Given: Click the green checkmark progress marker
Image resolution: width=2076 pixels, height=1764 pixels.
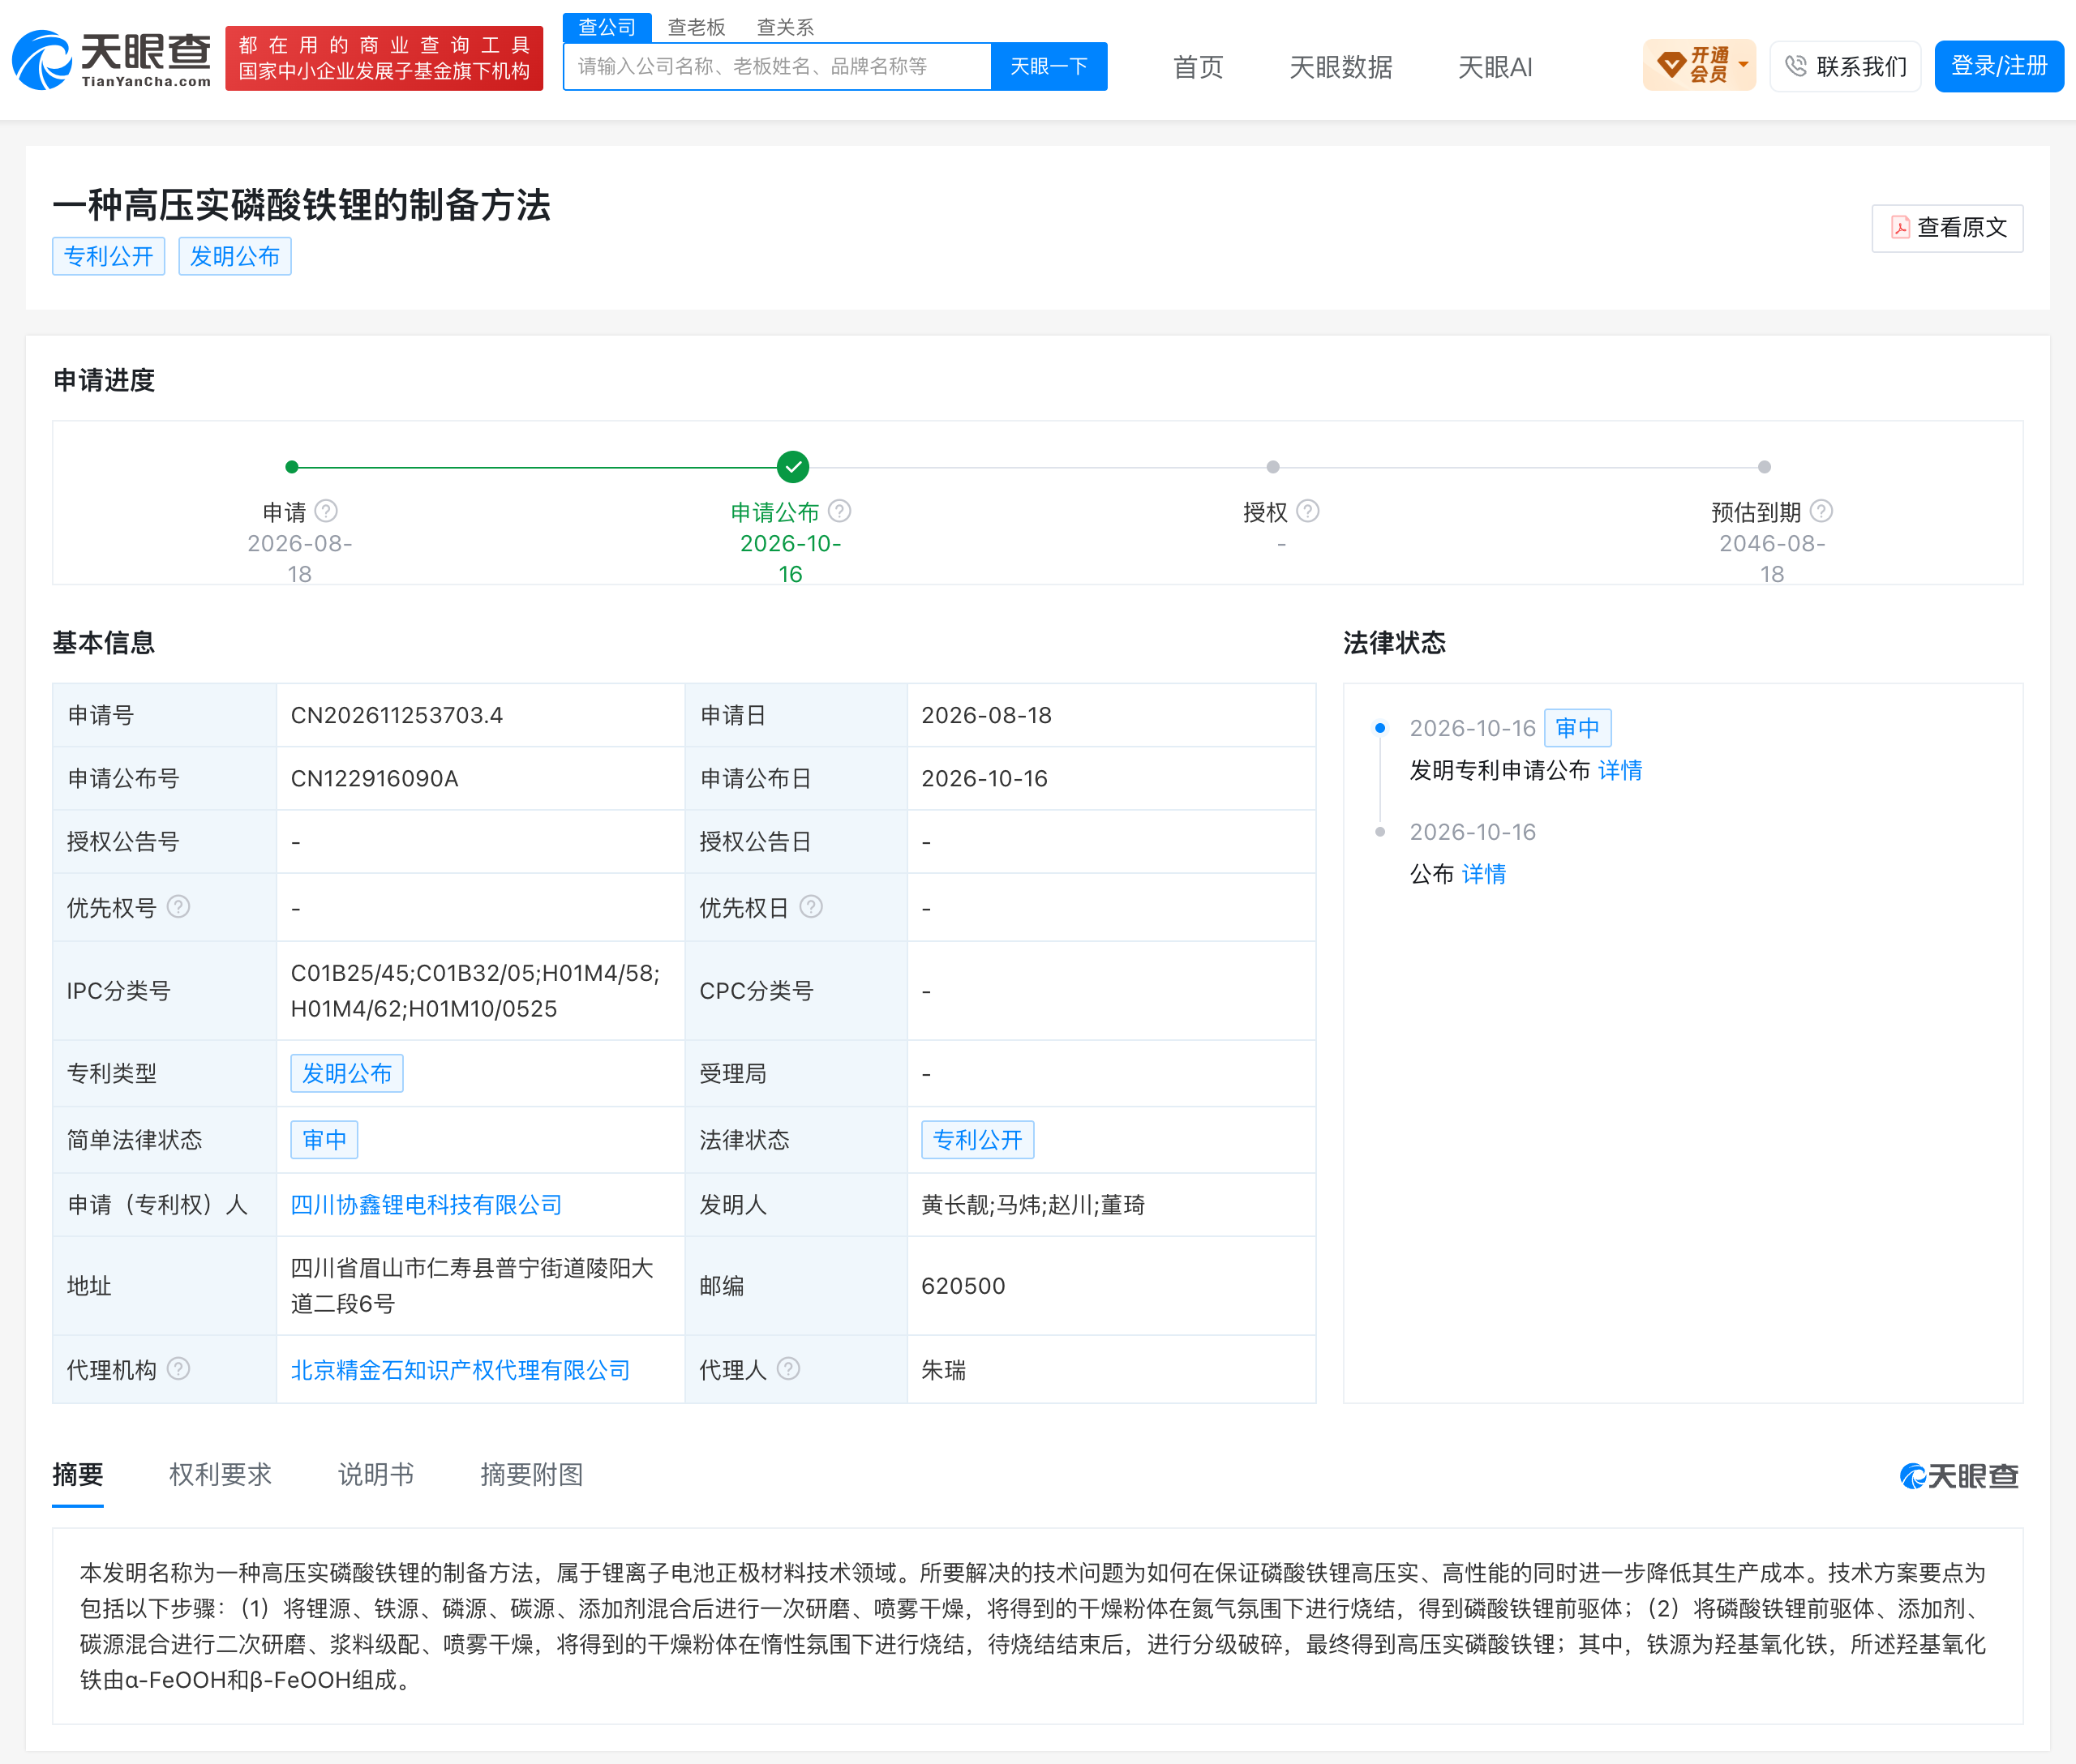Looking at the screenshot, I should click(x=792, y=467).
